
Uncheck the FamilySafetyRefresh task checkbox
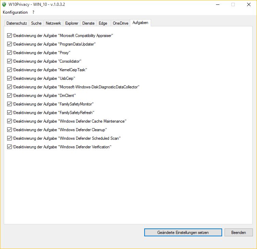pyautogui.click(x=9, y=112)
